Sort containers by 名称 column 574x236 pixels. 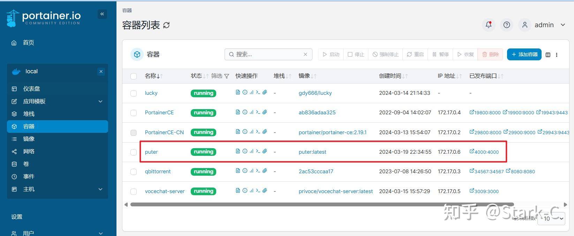(154, 76)
